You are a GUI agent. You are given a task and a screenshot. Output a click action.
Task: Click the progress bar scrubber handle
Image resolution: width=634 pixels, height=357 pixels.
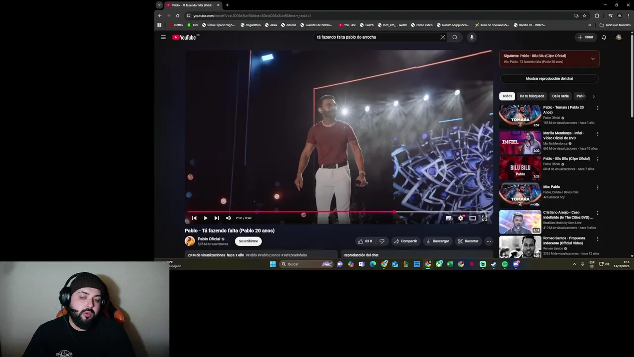pos(394,212)
